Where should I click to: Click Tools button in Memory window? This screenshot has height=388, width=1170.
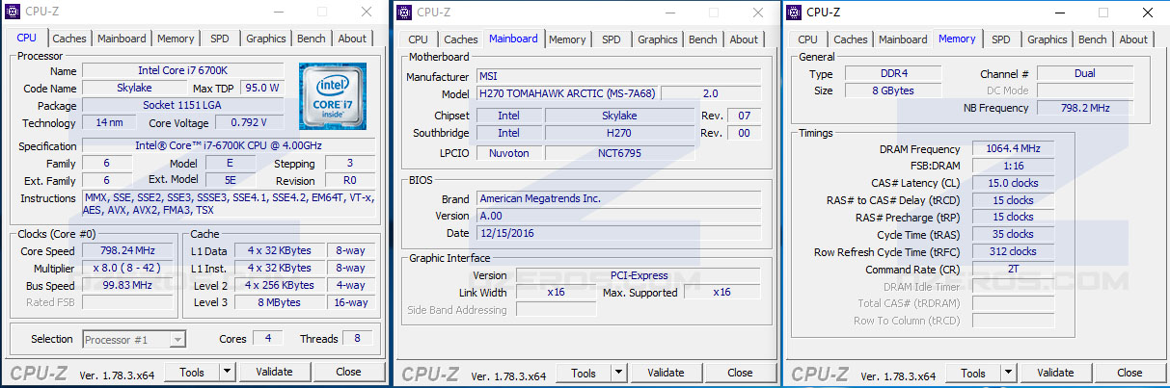tap(973, 373)
